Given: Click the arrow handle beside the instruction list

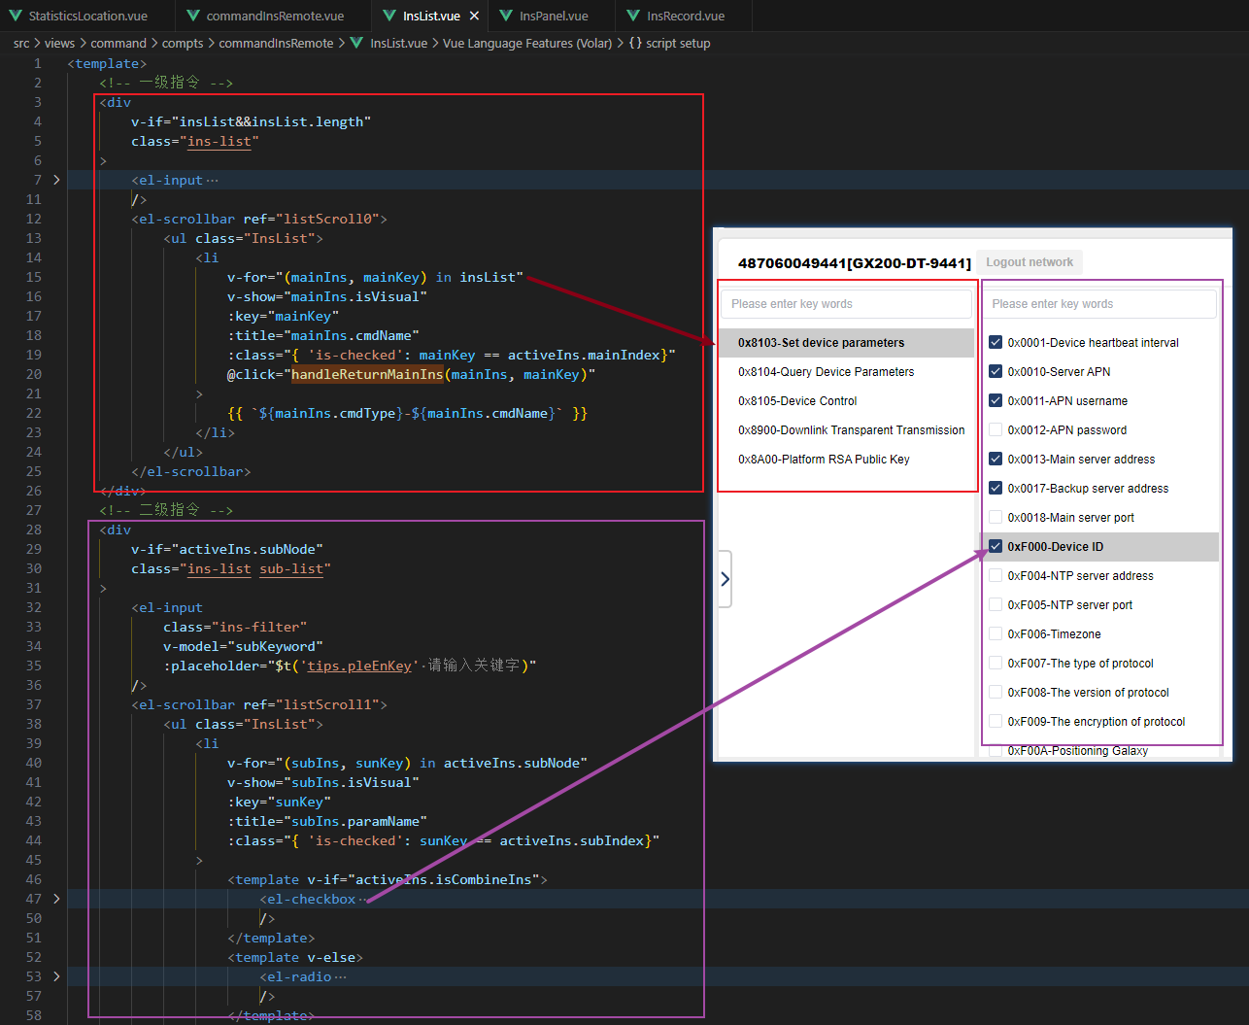Looking at the screenshot, I should (x=725, y=579).
